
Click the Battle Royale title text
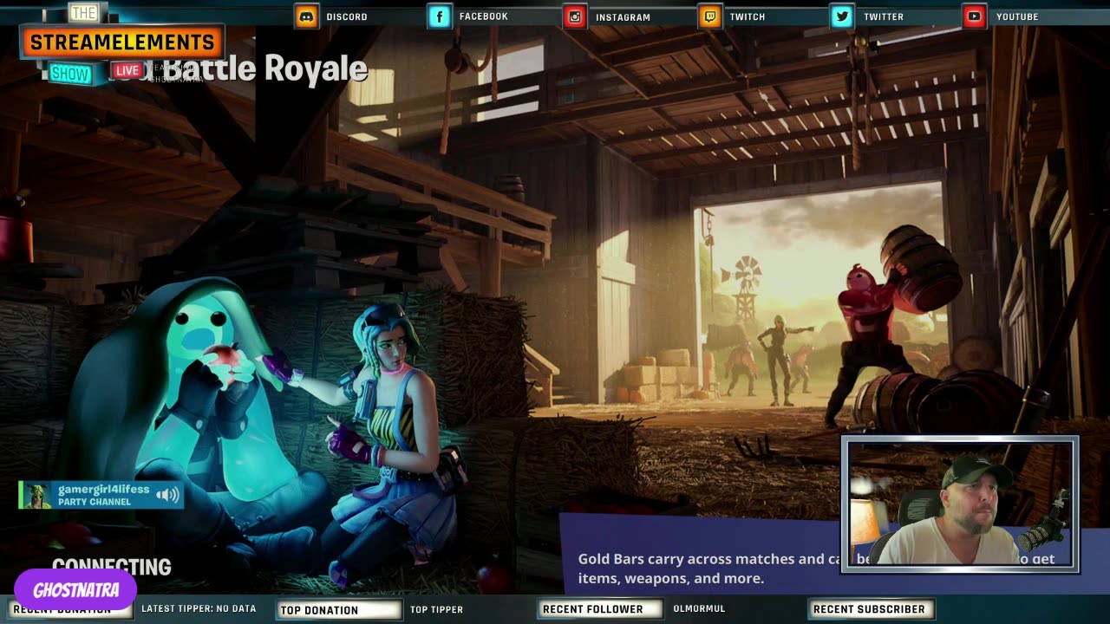[x=266, y=68]
